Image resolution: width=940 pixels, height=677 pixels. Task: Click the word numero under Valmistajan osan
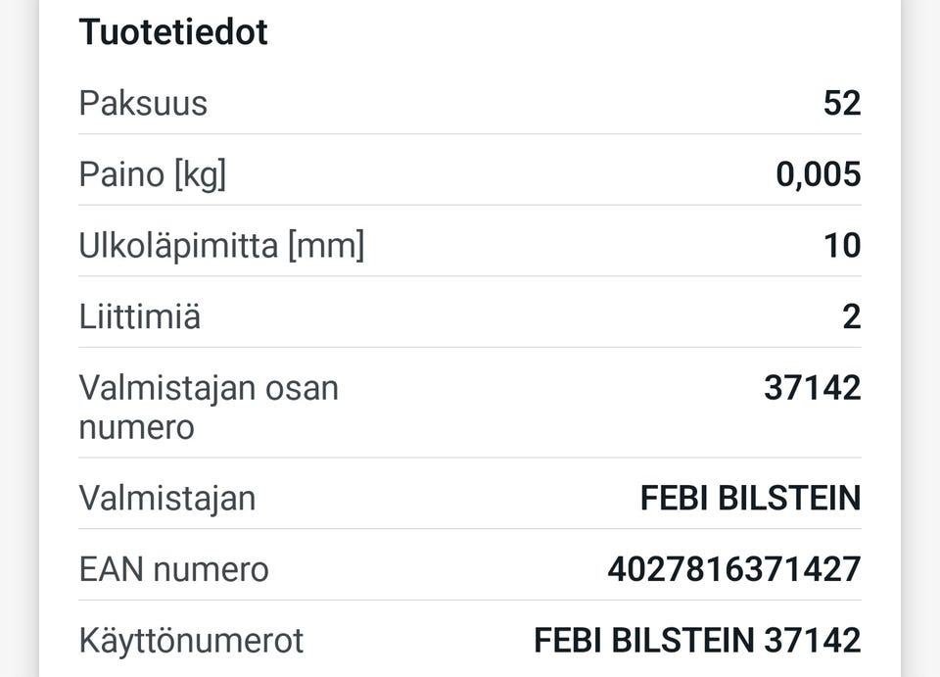(x=137, y=428)
